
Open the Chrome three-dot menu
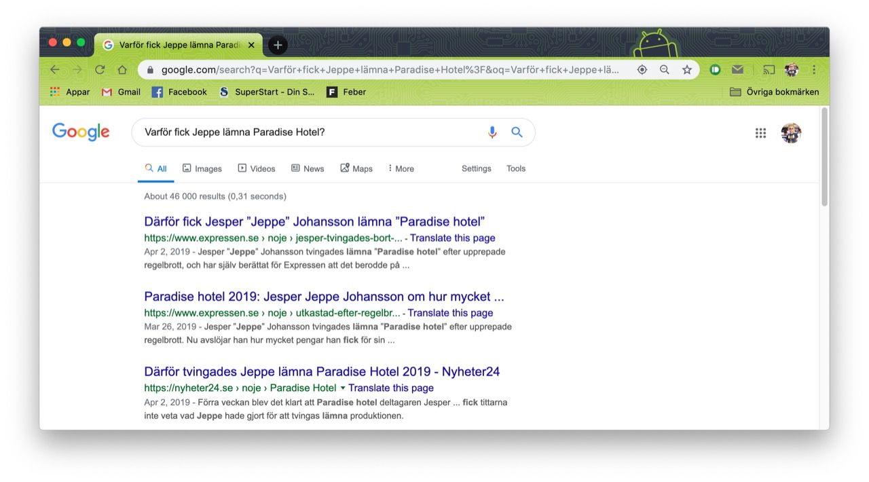click(814, 69)
